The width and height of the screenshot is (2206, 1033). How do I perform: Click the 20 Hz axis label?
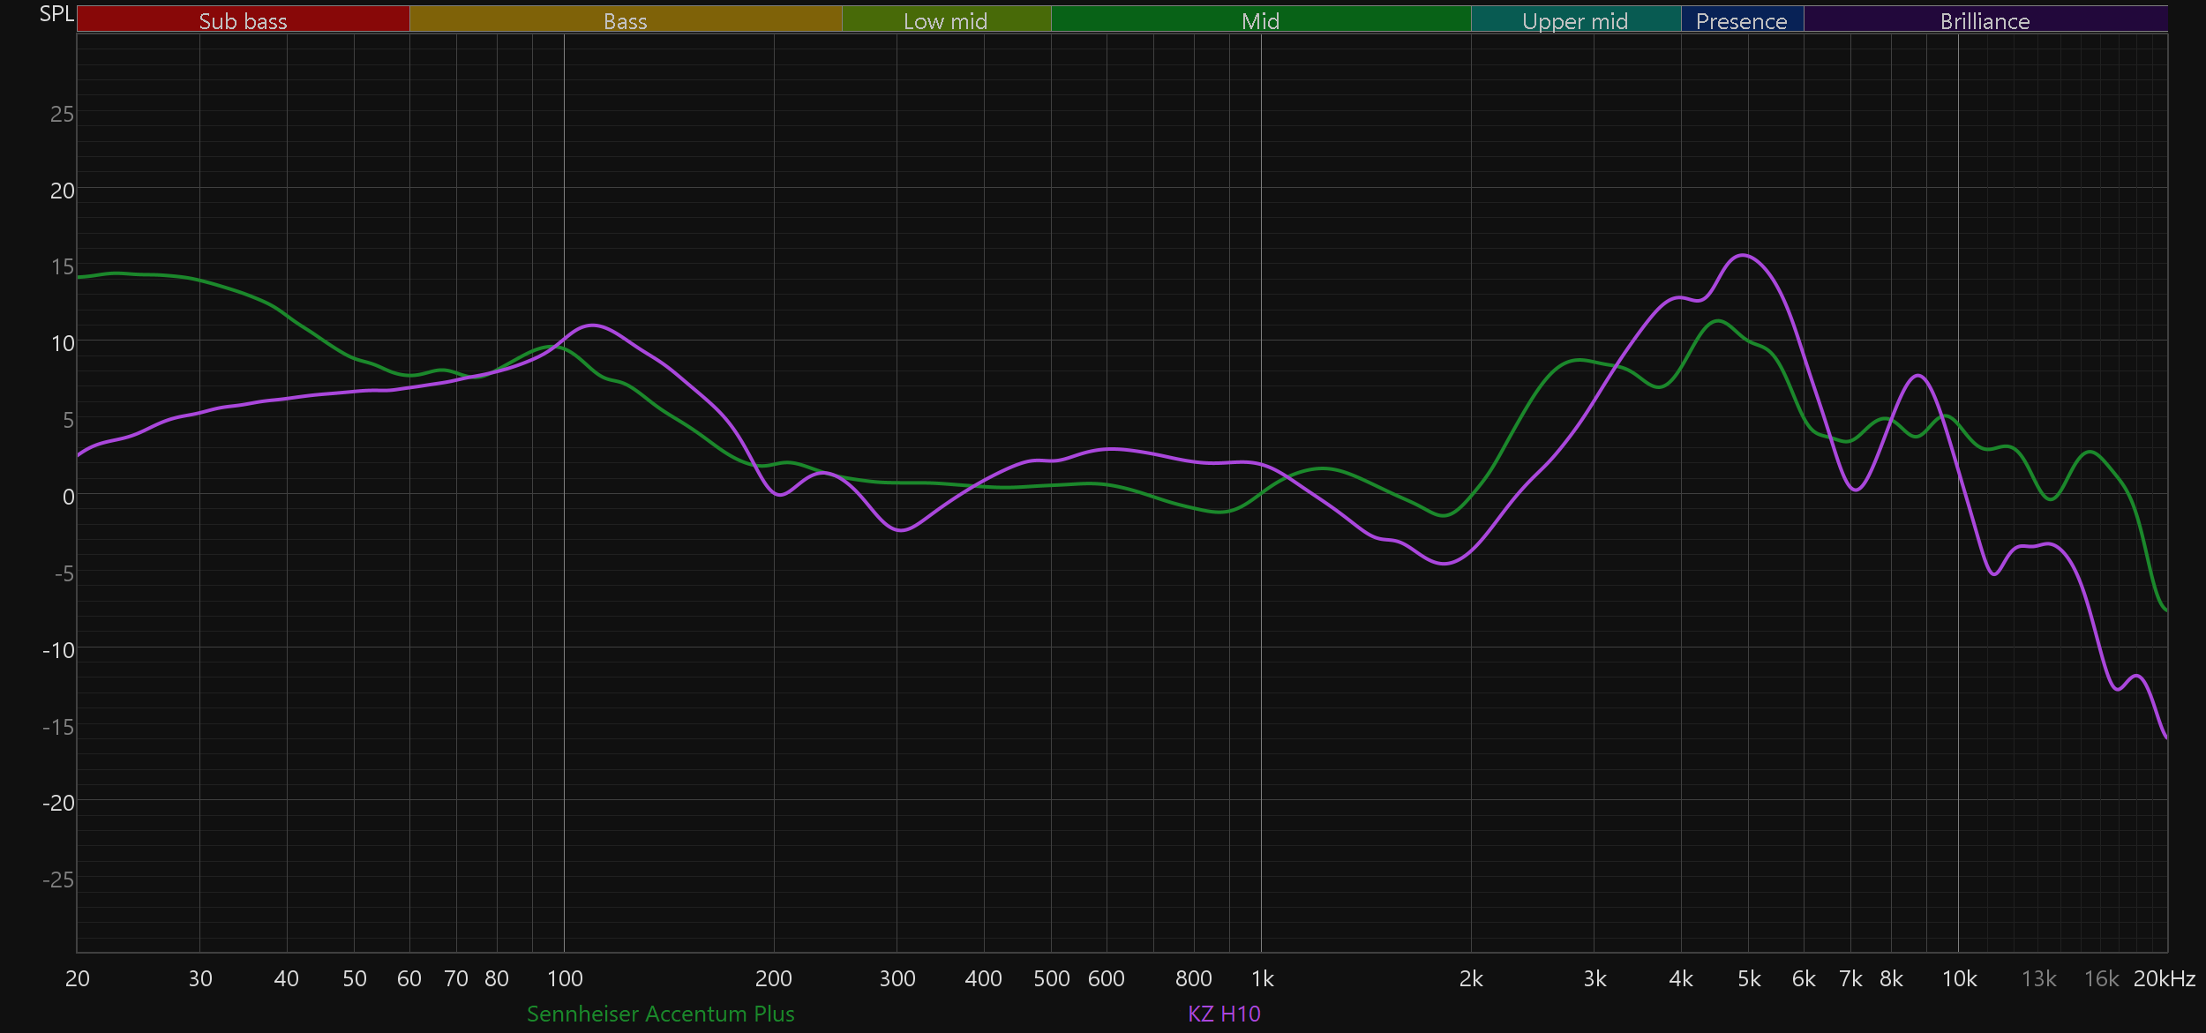78,978
